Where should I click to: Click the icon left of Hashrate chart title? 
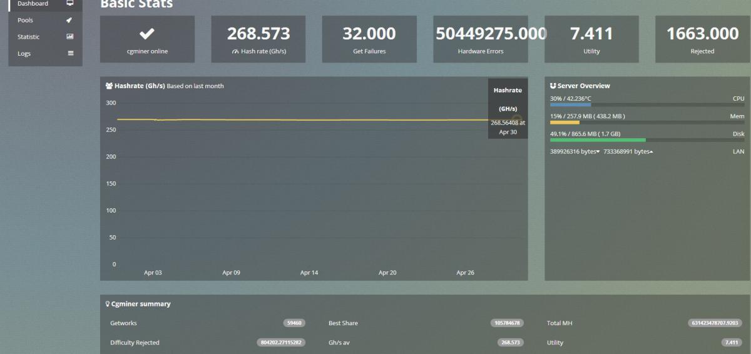[x=109, y=86]
